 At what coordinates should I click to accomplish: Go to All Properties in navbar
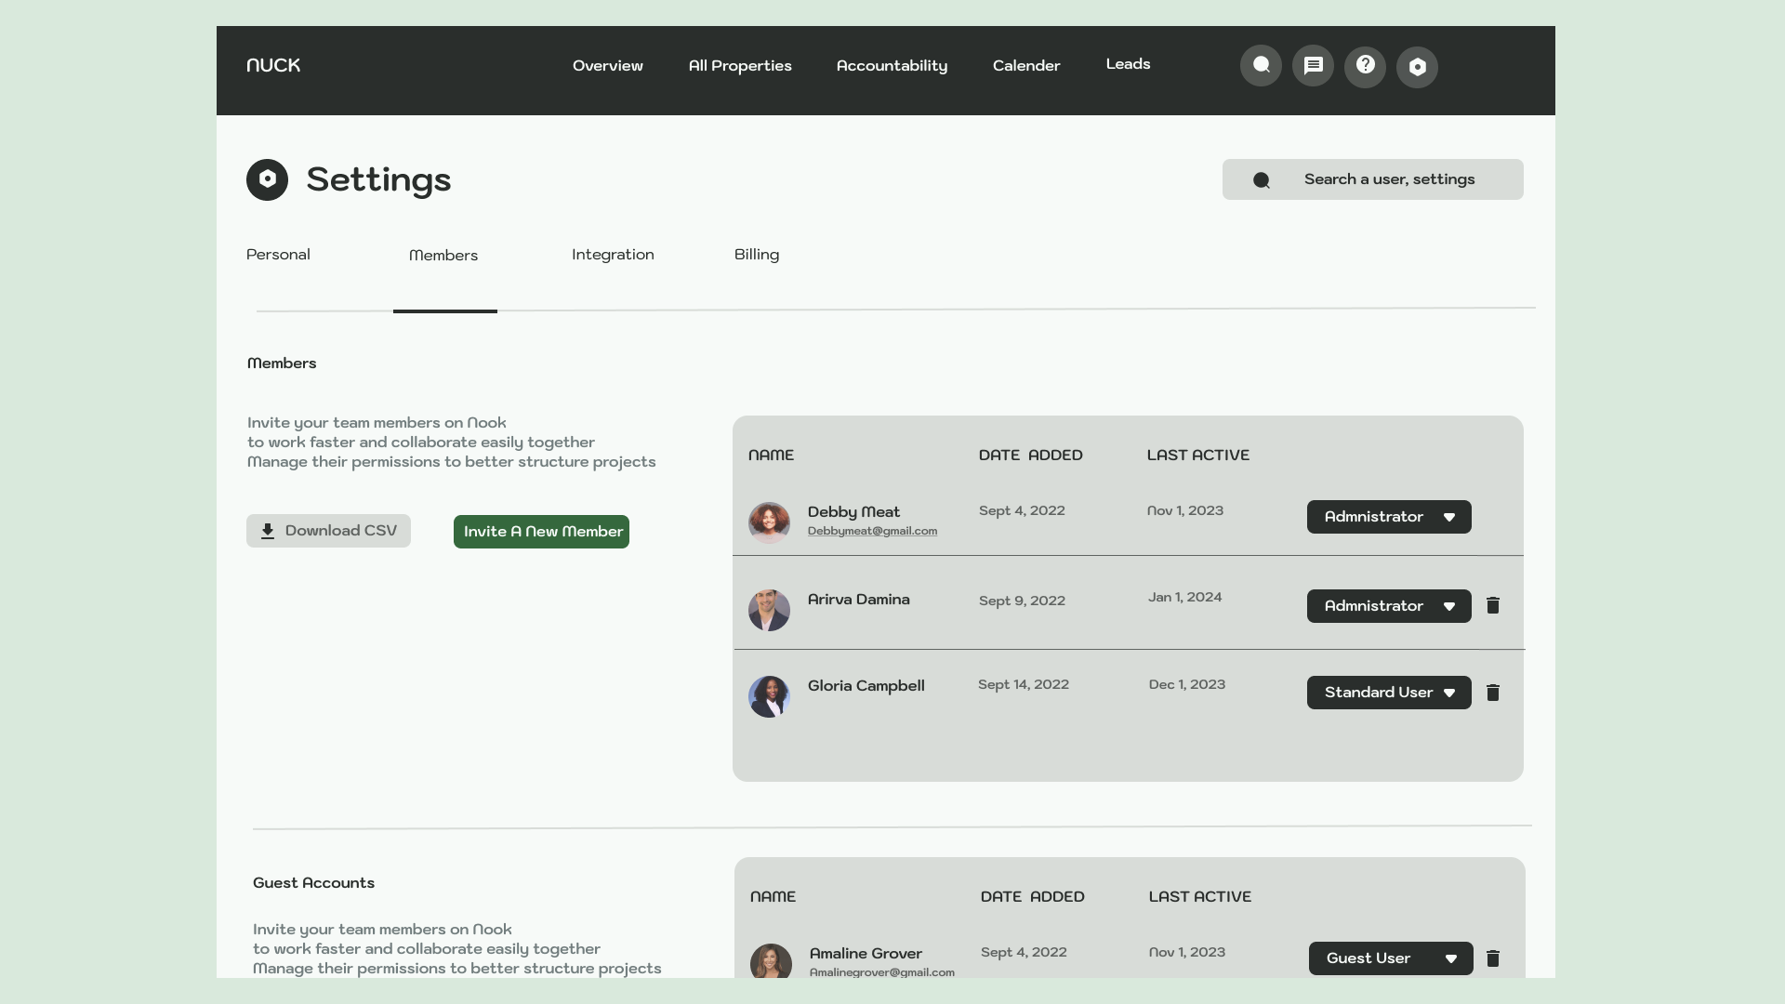(x=740, y=66)
